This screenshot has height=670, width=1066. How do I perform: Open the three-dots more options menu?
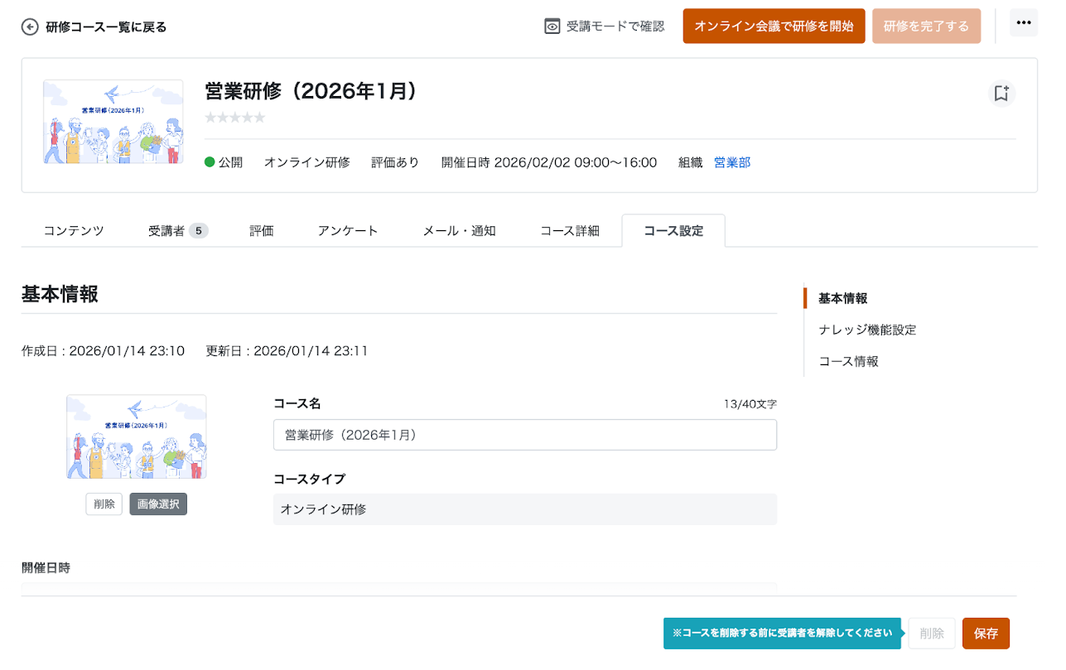pyautogui.click(x=1024, y=22)
